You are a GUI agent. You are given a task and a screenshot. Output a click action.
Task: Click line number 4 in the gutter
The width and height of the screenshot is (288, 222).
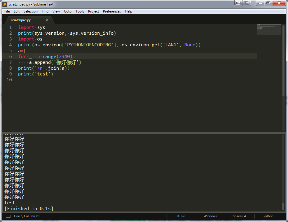coord(11,45)
